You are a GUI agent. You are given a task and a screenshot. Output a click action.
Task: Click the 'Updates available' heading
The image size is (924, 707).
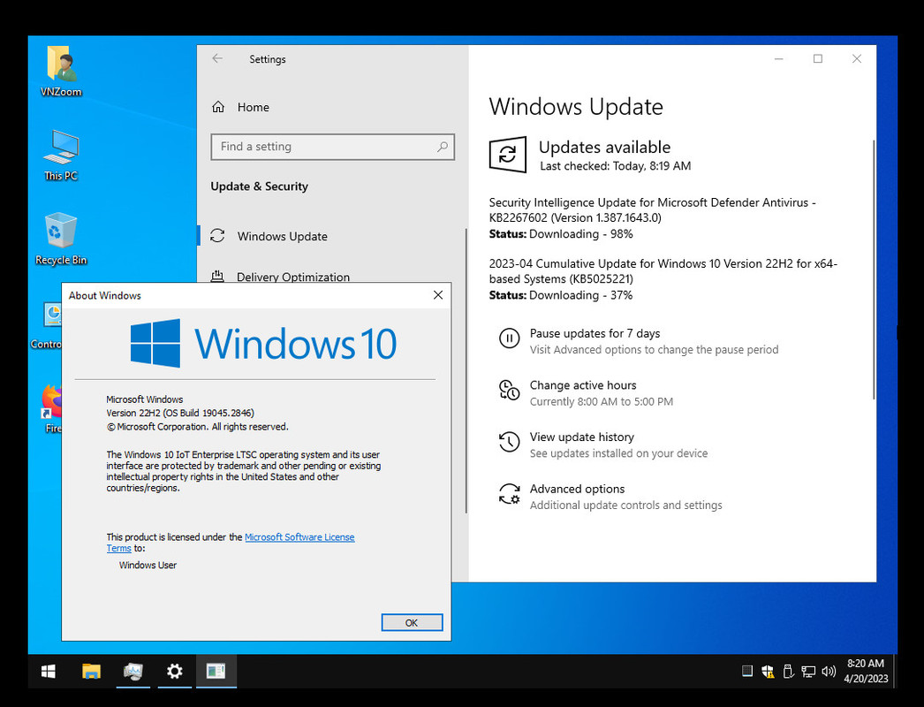[604, 147]
